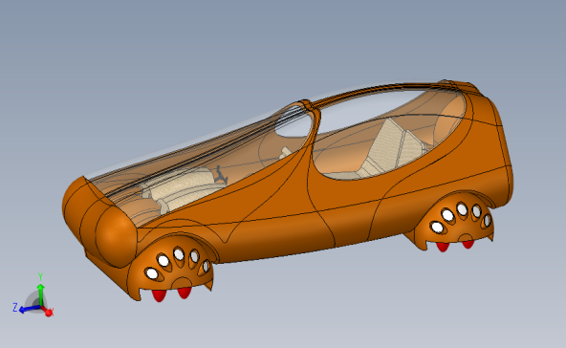The height and width of the screenshot is (348, 566).
Task: Select the steering wheel inside the cabin
Action: 221,175
